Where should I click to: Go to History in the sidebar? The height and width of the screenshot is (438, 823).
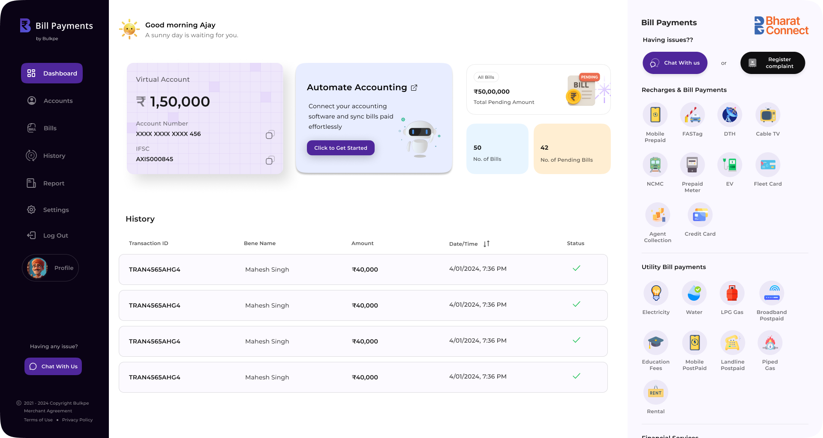54,156
